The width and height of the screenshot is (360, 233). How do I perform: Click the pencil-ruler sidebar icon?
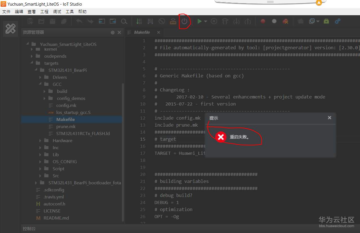10,28
